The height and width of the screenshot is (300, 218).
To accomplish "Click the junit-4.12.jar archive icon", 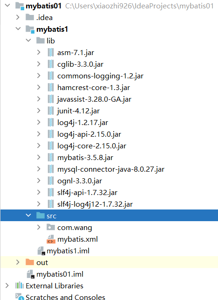I will tap(51, 111).
